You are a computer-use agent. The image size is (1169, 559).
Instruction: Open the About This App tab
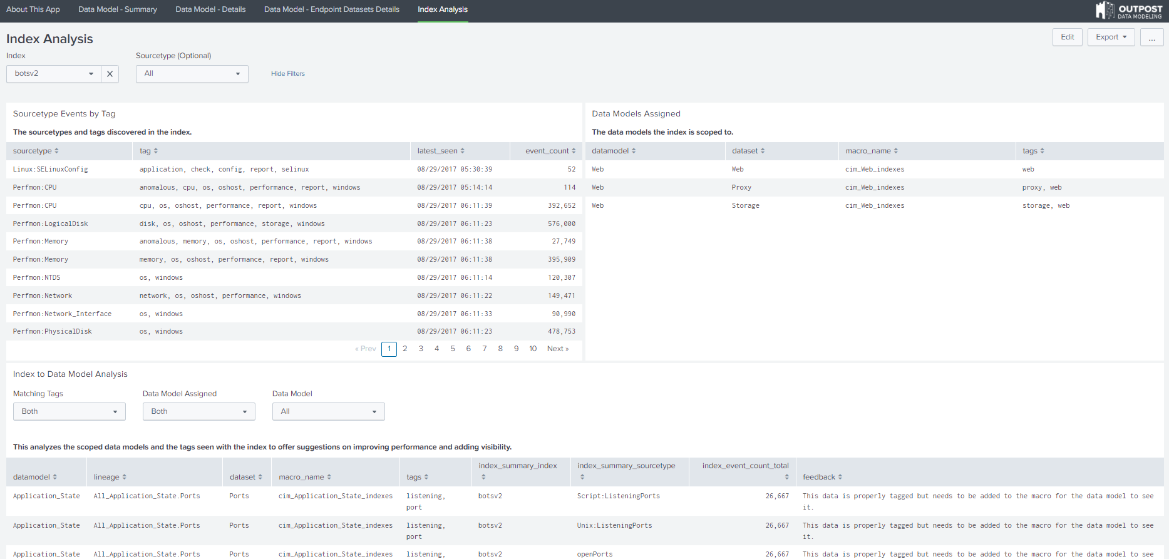(x=33, y=9)
